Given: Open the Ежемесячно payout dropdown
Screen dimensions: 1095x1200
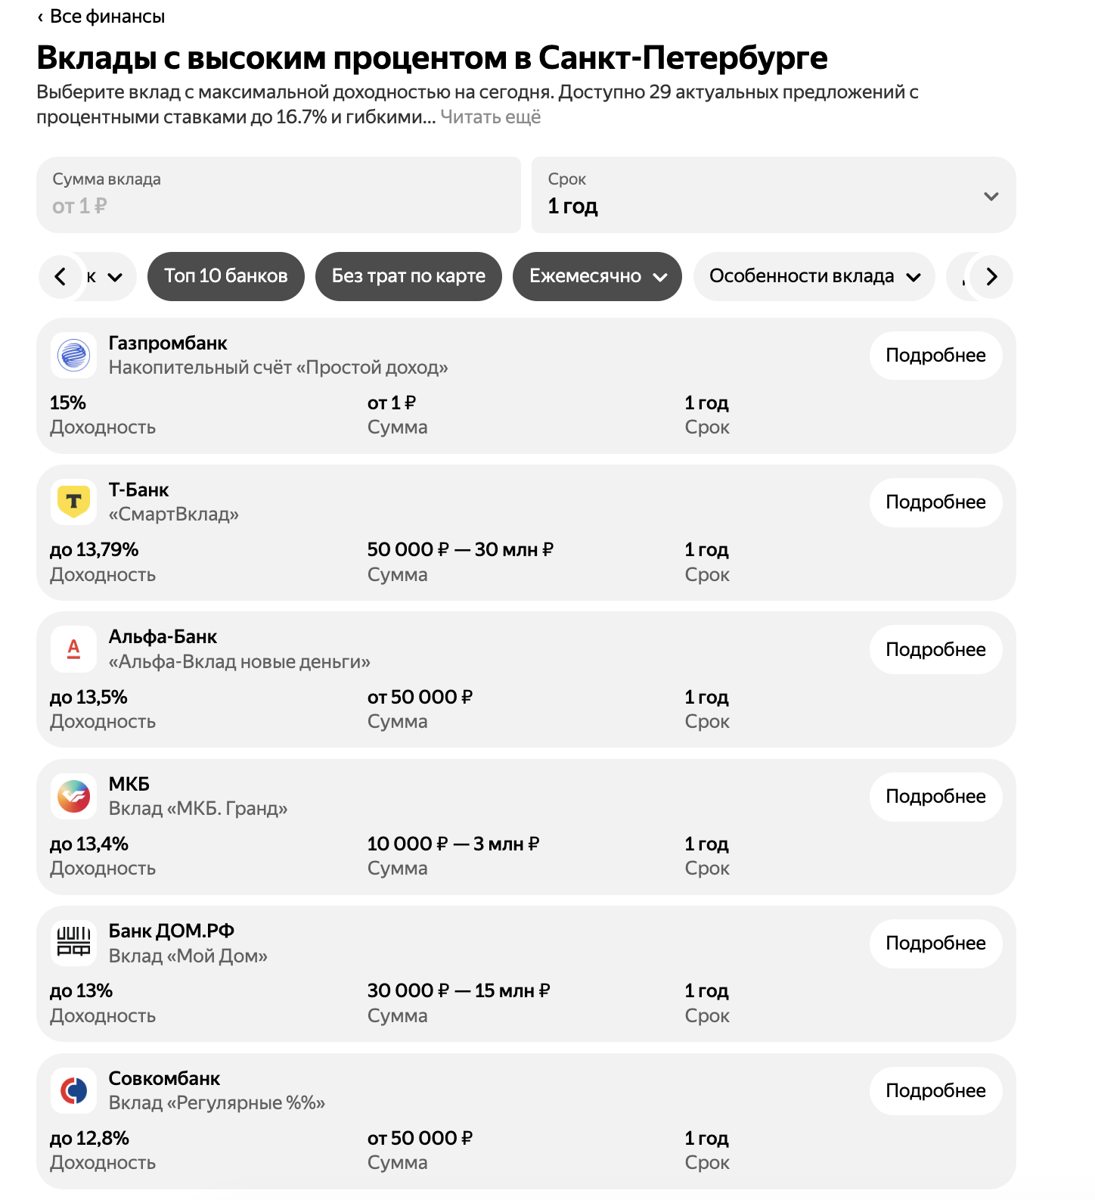Looking at the screenshot, I should [x=597, y=276].
